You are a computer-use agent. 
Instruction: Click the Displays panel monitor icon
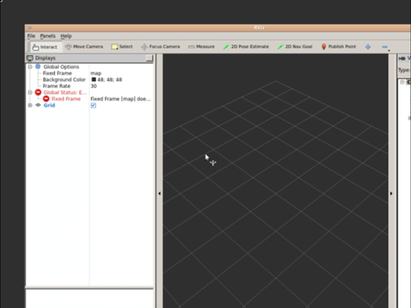[x=30, y=58]
